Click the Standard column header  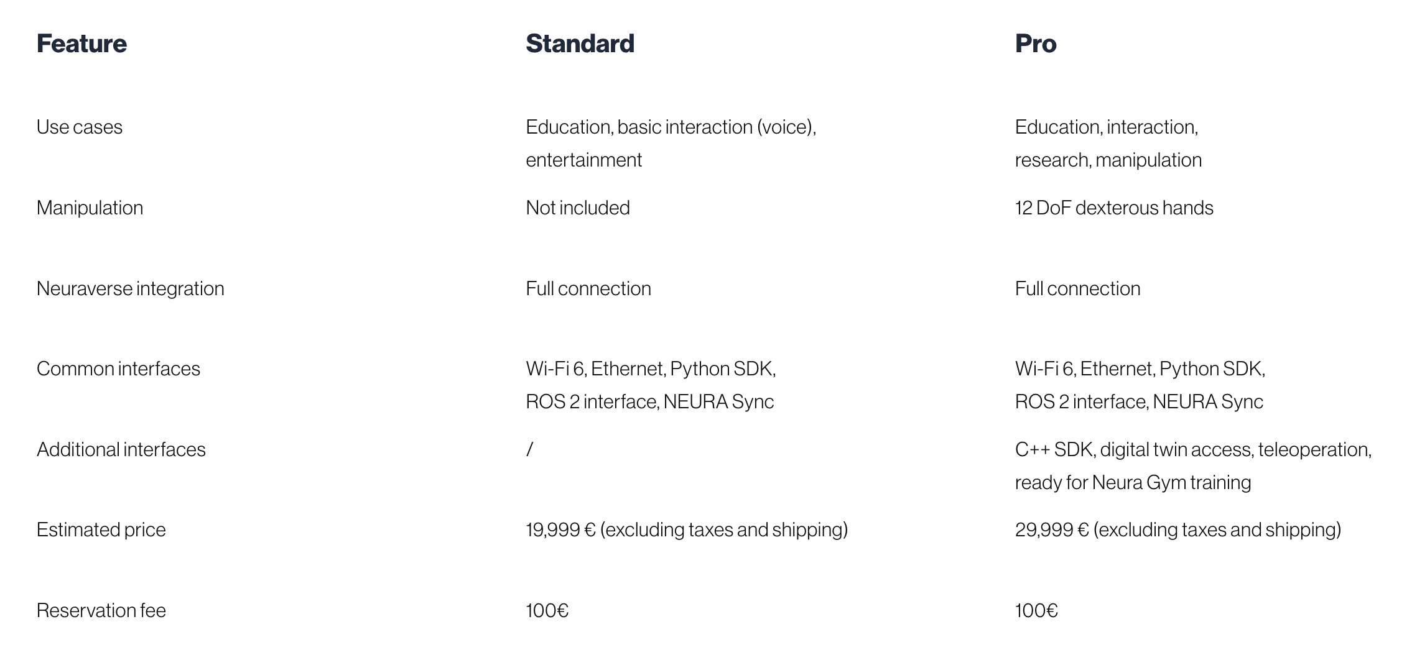tap(580, 44)
